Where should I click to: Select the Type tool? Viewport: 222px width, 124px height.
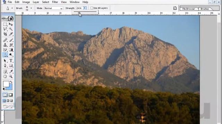click(11, 61)
